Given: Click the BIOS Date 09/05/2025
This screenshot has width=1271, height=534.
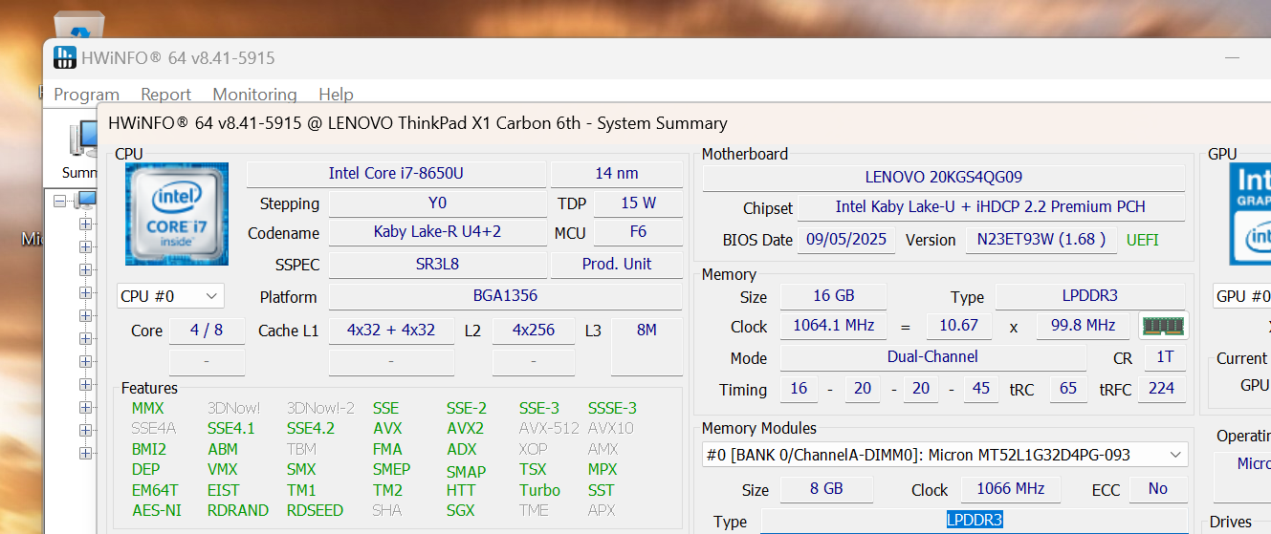Looking at the screenshot, I should [x=846, y=240].
